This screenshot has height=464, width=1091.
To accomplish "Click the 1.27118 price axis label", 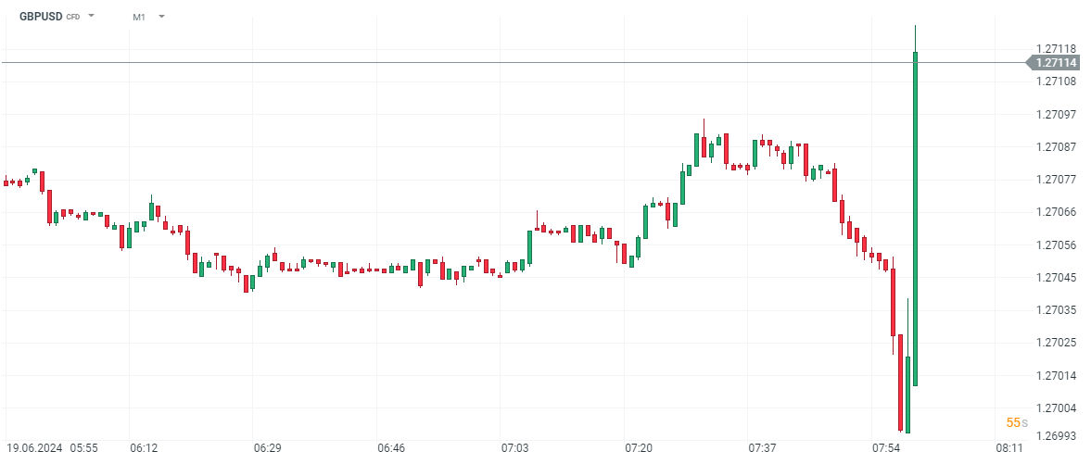I will (x=1056, y=49).
